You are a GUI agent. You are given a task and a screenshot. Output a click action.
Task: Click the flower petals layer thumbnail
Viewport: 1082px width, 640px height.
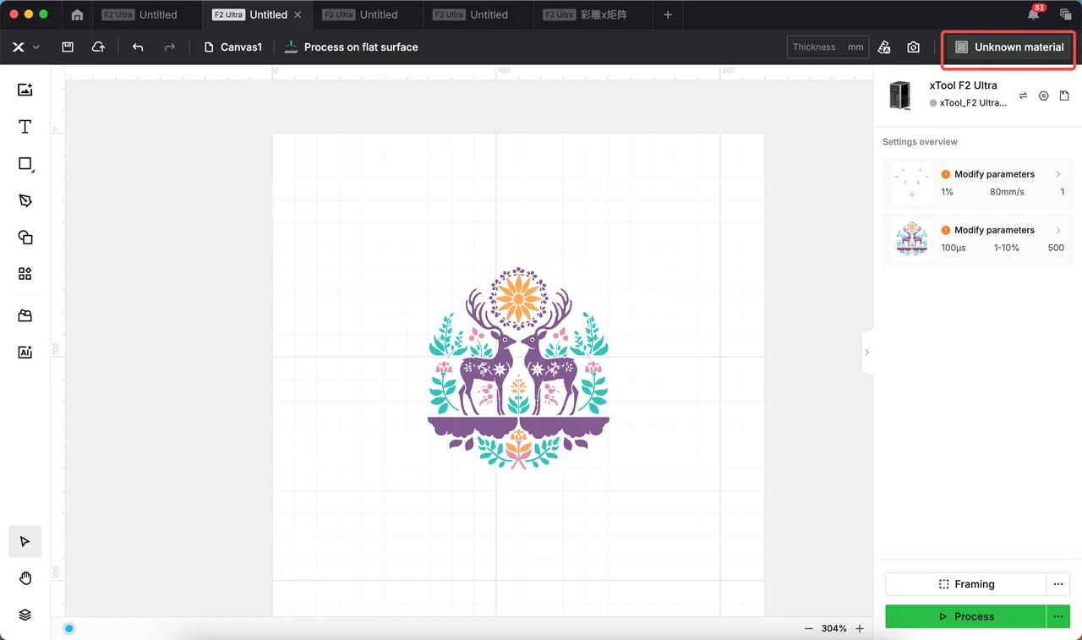[x=911, y=183]
